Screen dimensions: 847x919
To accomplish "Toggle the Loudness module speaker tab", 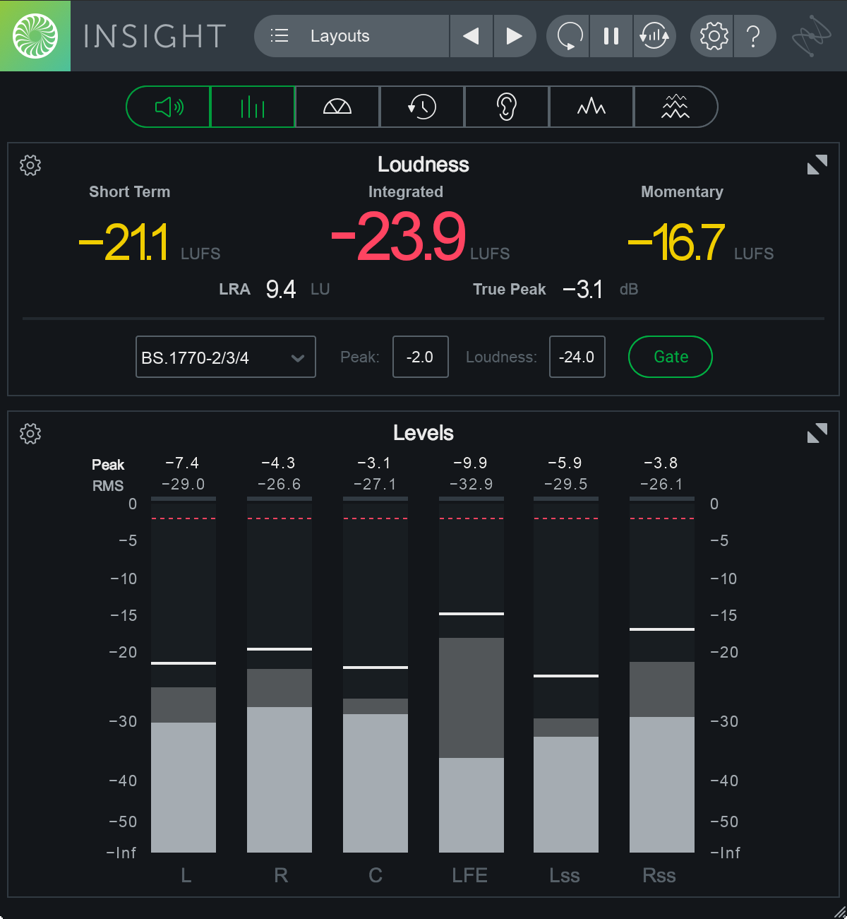I will pyautogui.click(x=169, y=107).
